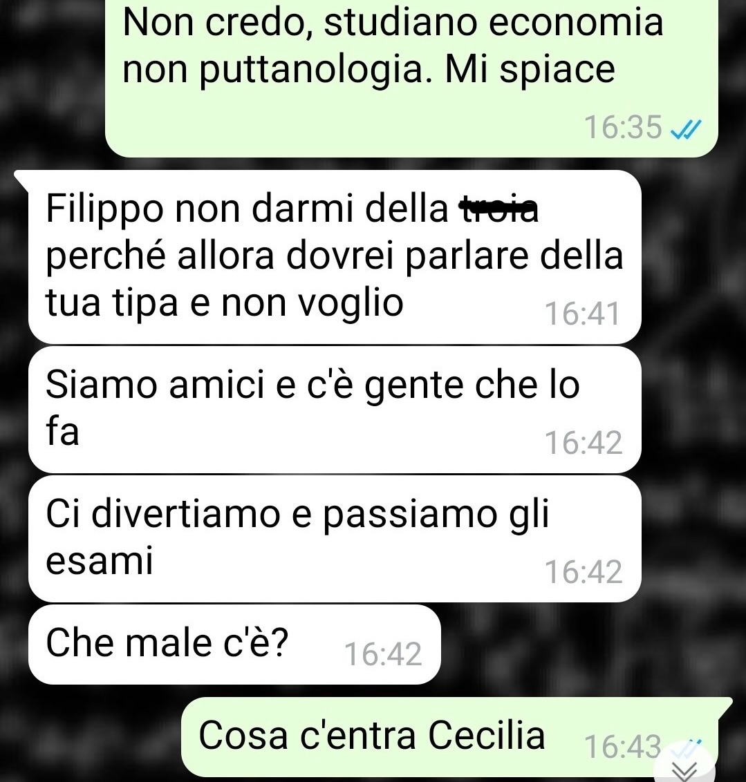Select the 'Filippo non darmi della' message bubble

335,257
